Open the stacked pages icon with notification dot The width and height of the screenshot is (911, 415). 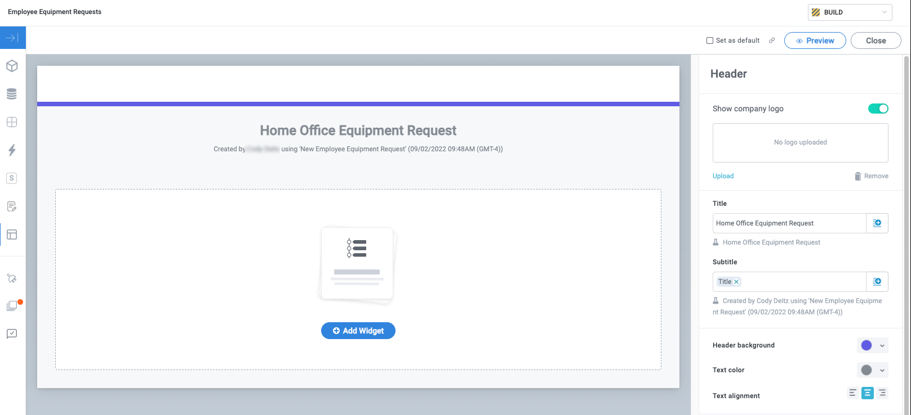click(12, 305)
